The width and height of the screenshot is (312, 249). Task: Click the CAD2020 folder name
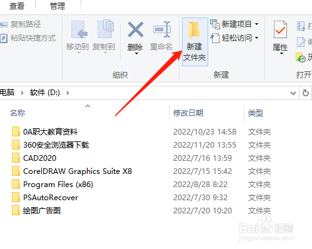coord(39,158)
